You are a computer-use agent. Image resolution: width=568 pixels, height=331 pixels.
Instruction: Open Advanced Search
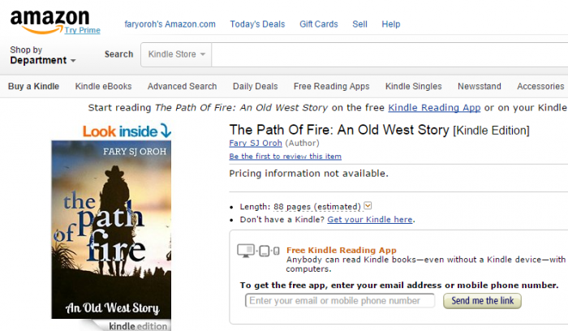coord(182,87)
